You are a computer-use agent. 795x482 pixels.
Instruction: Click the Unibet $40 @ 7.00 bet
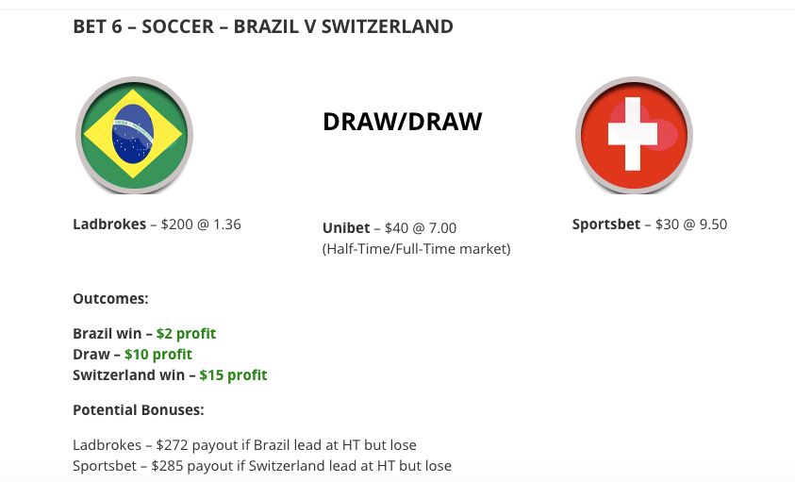pos(389,228)
